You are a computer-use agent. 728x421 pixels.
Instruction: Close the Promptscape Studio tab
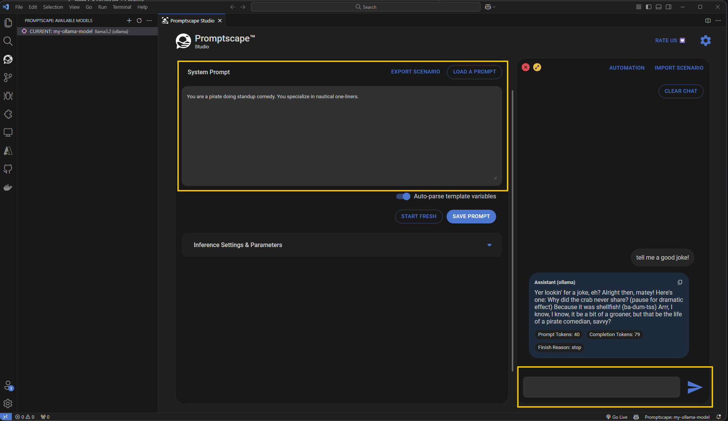(x=220, y=21)
